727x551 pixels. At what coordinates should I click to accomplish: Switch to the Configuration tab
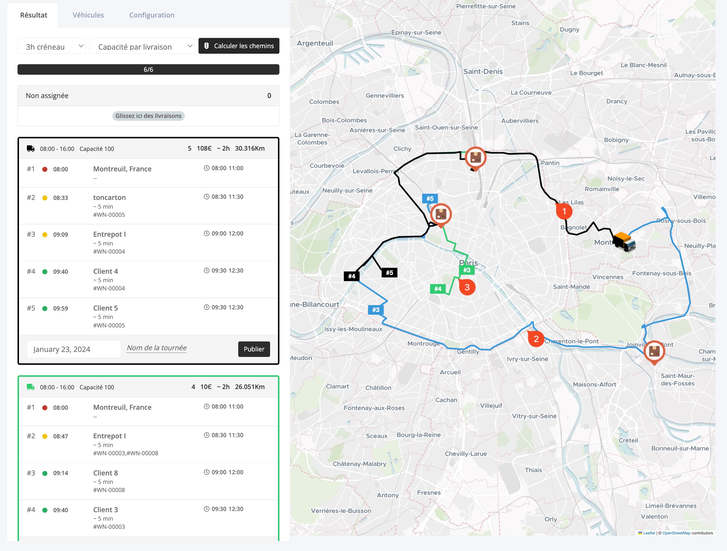click(x=152, y=15)
